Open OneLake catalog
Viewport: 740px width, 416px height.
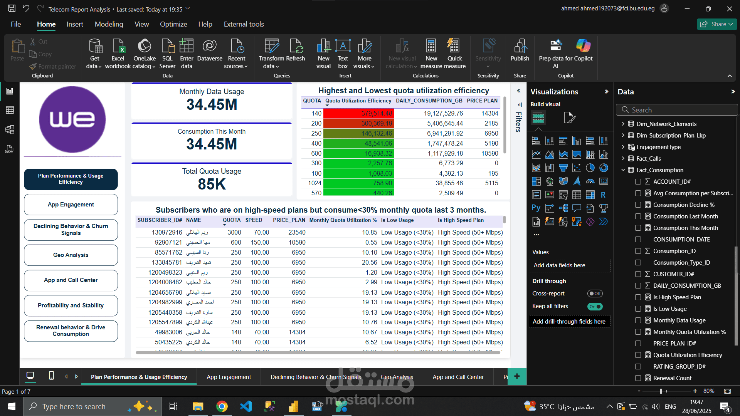(145, 54)
